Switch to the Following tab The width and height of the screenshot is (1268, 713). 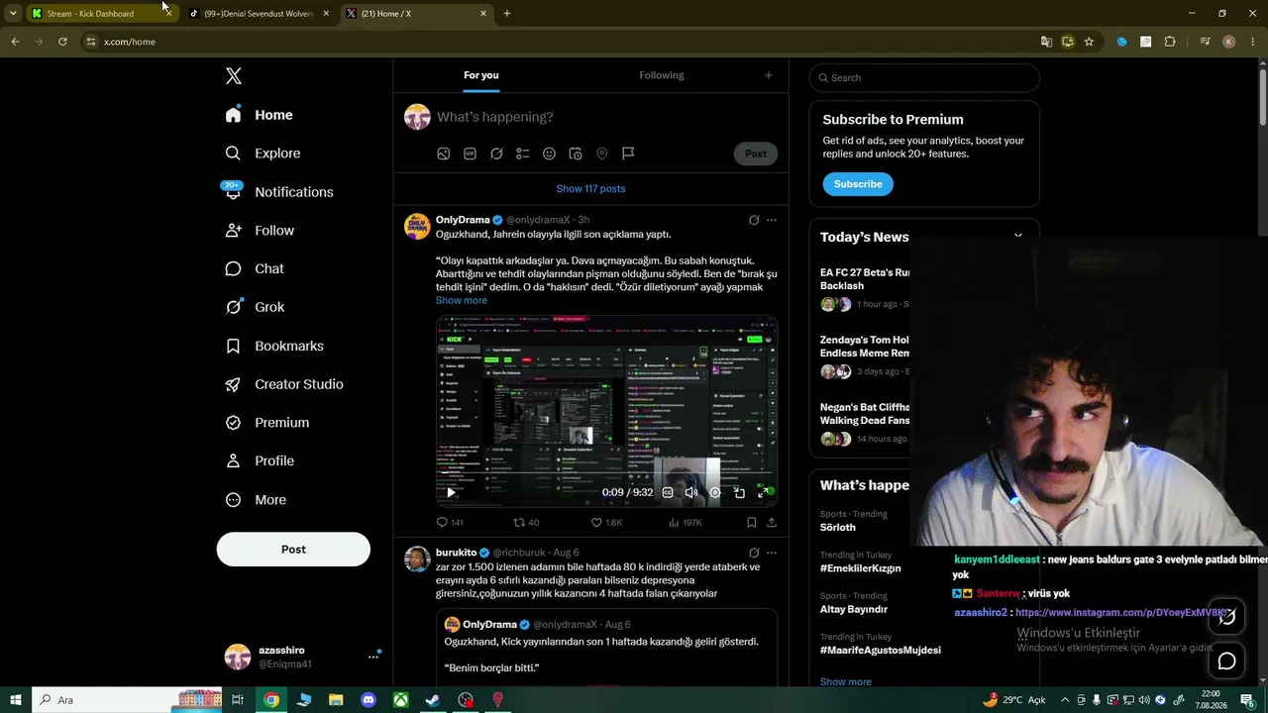pyautogui.click(x=662, y=75)
